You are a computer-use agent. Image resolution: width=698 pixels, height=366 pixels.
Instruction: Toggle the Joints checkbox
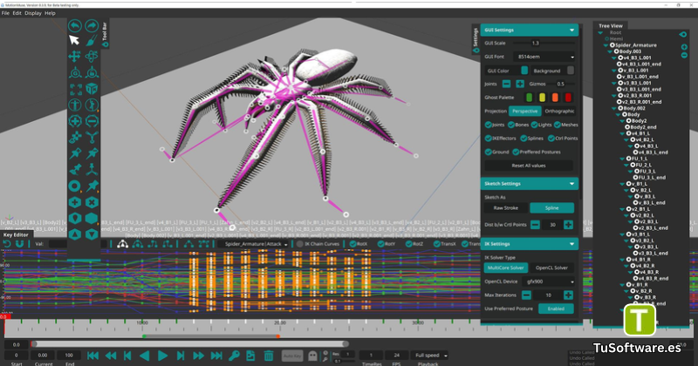click(489, 125)
